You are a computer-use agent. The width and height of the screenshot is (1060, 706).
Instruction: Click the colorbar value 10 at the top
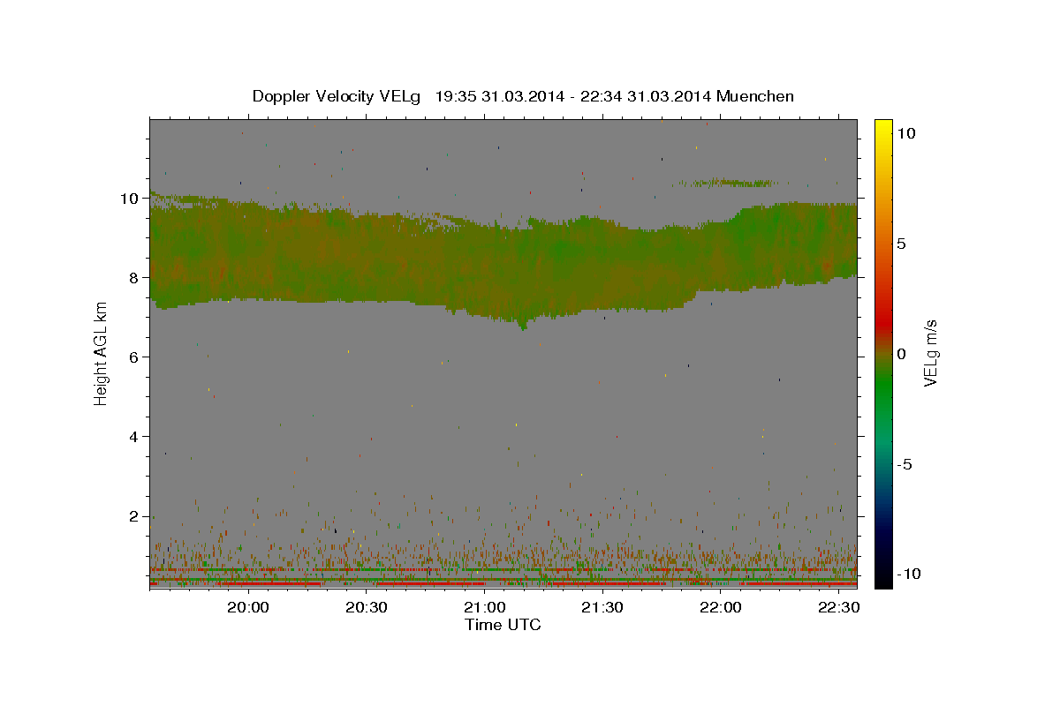tap(906, 132)
